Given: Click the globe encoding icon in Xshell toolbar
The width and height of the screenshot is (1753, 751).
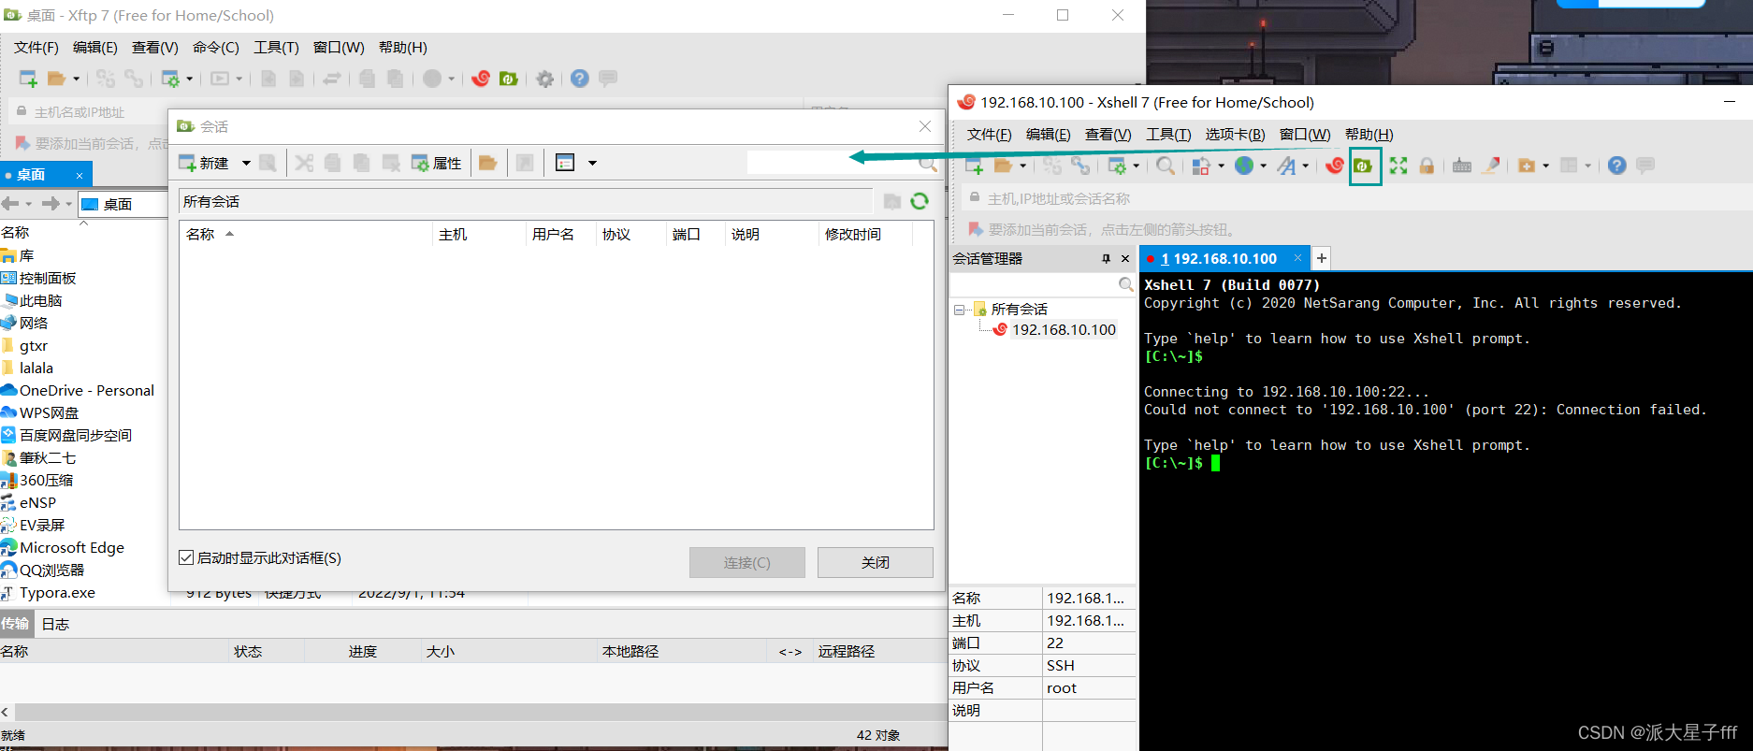Looking at the screenshot, I should pyautogui.click(x=1244, y=166).
